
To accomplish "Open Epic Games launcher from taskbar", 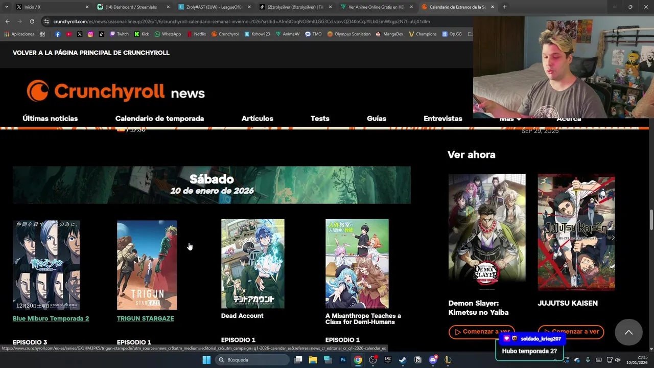I will coord(388,360).
